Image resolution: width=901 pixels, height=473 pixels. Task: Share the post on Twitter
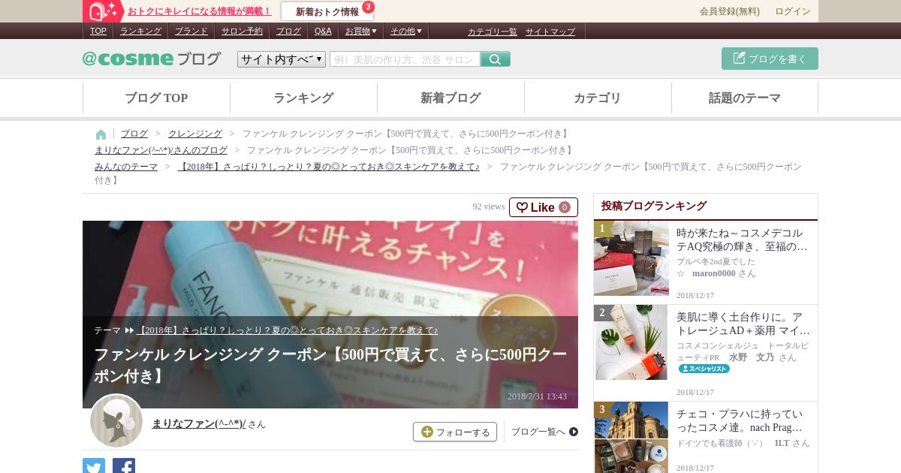point(94,466)
